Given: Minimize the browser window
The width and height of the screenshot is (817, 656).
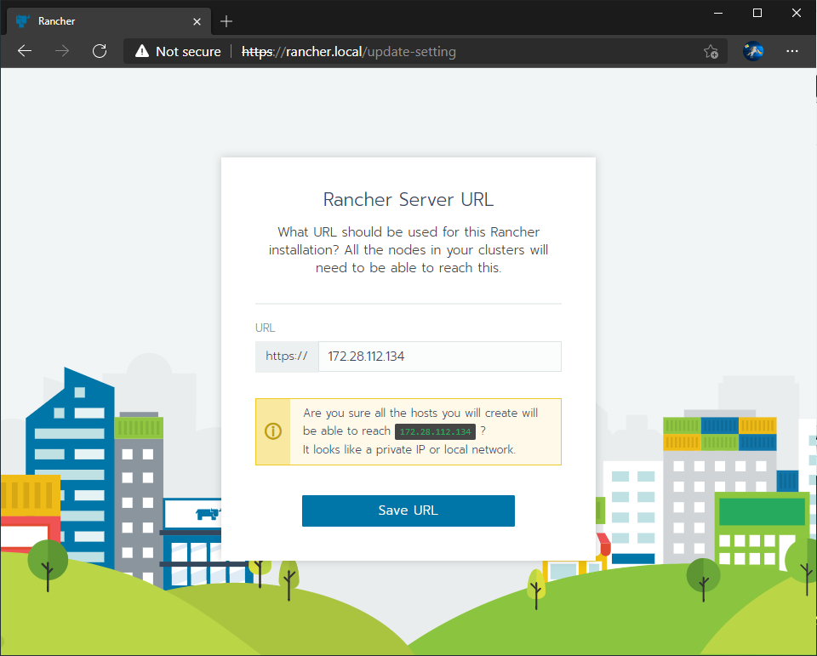Looking at the screenshot, I should coord(718,13).
